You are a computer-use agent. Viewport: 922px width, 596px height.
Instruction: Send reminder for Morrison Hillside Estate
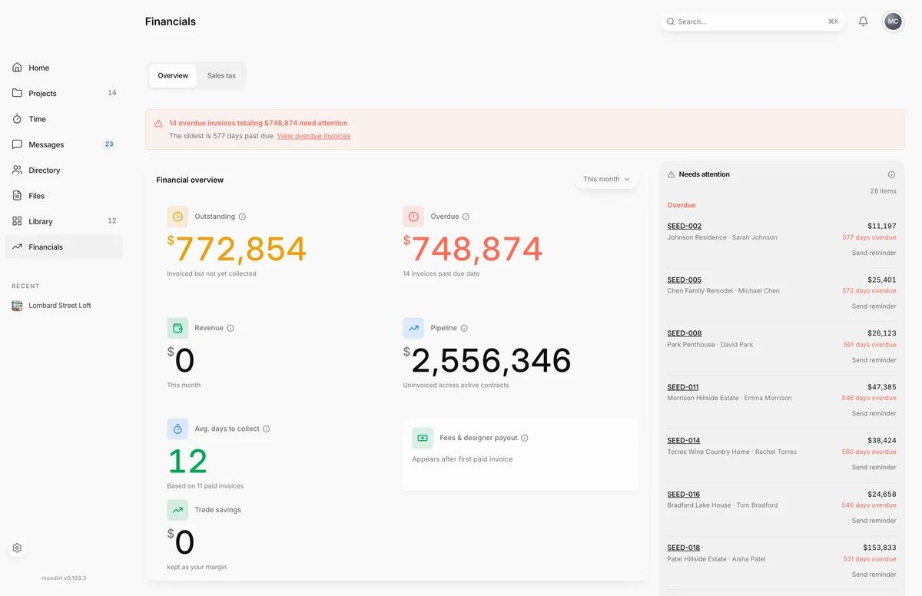[x=874, y=413]
